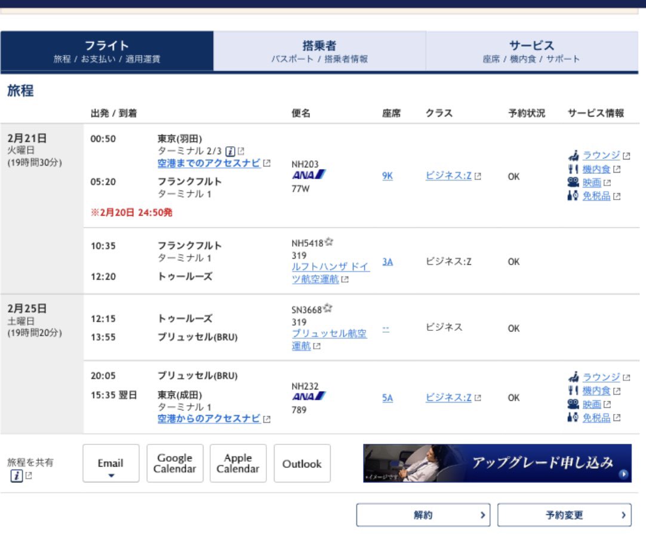Switch to the フライト tab
This screenshot has height=534, width=646.
107,51
